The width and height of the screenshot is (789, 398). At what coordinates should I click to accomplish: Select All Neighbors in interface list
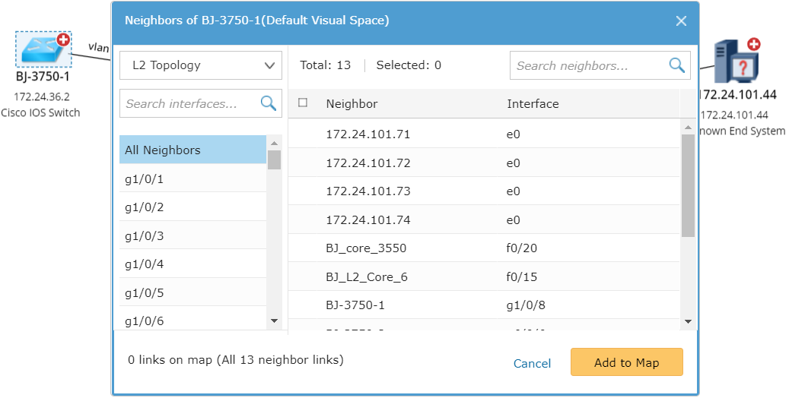pos(192,150)
